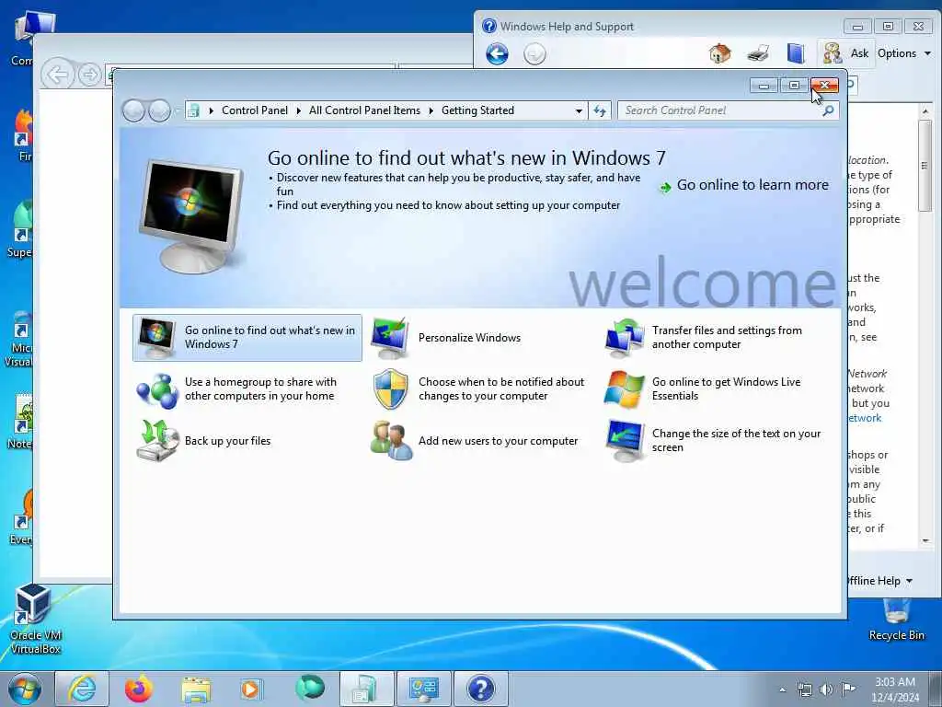Click Ask in Help and Support

[x=846, y=53]
